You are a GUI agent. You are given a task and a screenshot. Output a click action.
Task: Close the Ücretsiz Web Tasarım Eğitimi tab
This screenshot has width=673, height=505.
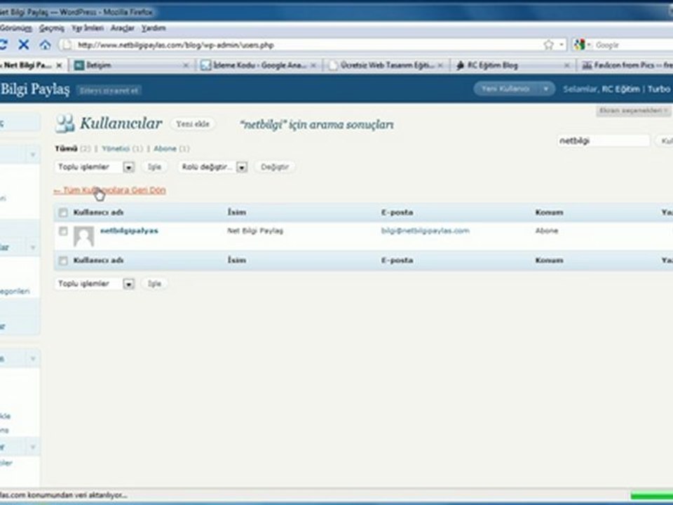(x=440, y=65)
